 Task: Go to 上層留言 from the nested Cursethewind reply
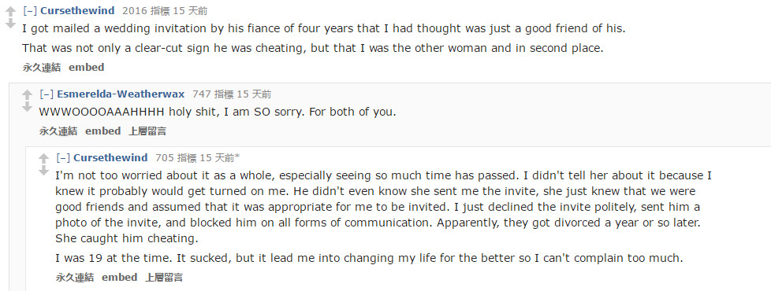pos(164,278)
